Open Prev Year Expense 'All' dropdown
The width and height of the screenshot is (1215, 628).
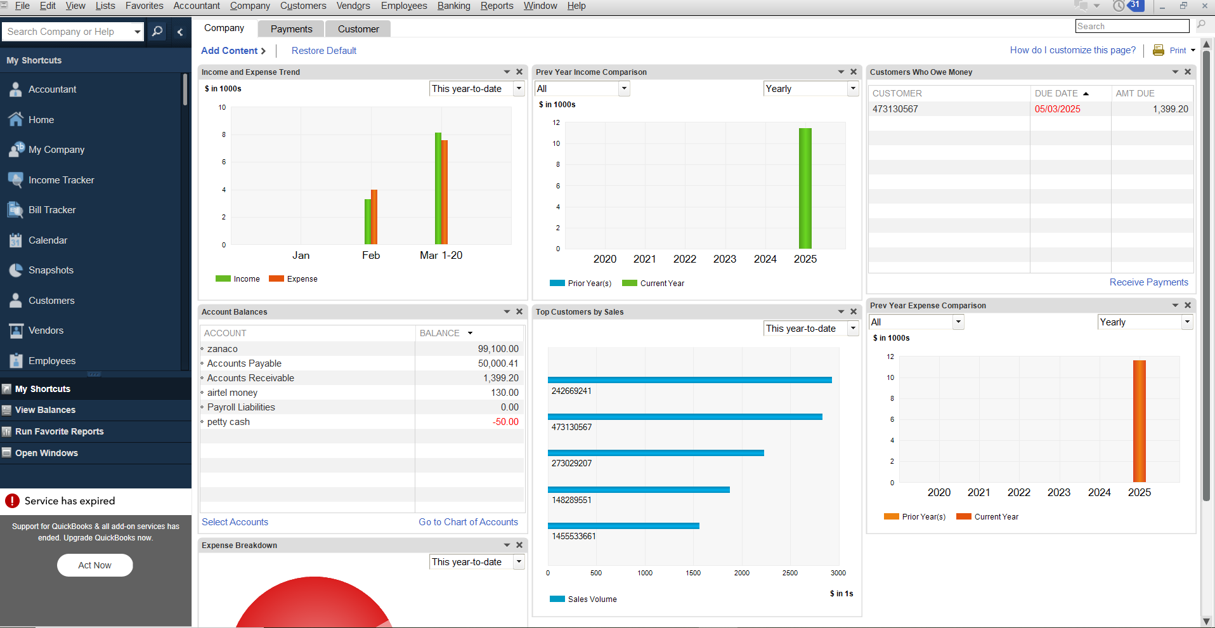[x=958, y=322]
